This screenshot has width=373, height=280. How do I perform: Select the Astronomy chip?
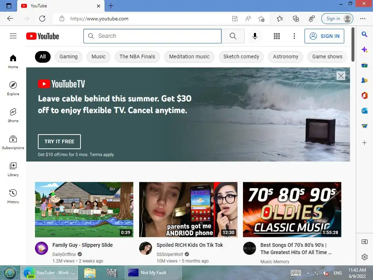pos(286,57)
